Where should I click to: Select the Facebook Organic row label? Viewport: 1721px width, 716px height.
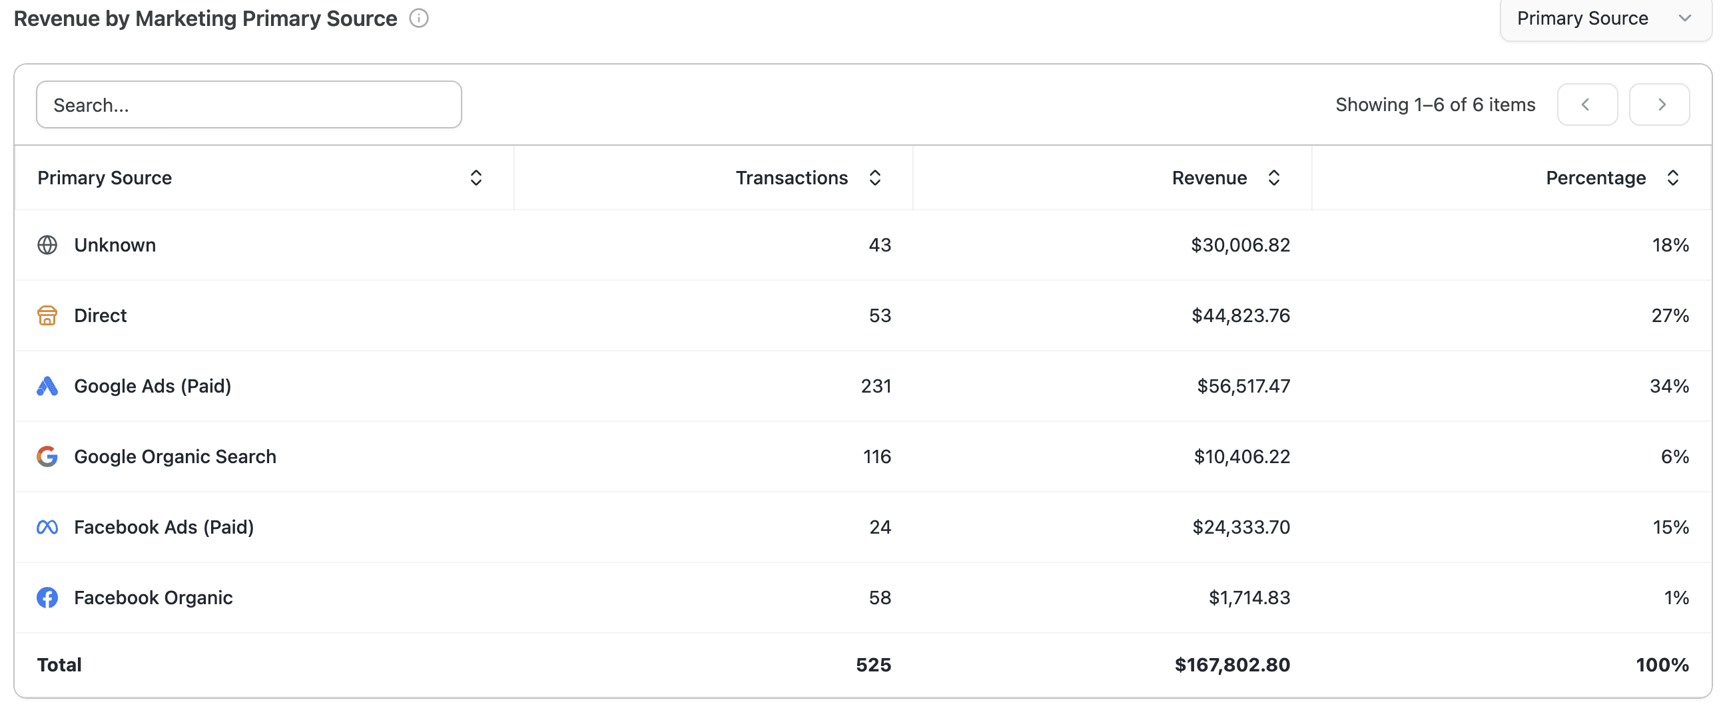153,598
